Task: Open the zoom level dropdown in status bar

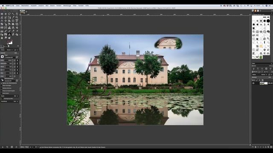Action: [37, 147]
